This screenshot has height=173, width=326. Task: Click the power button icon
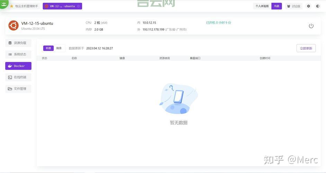311,26
